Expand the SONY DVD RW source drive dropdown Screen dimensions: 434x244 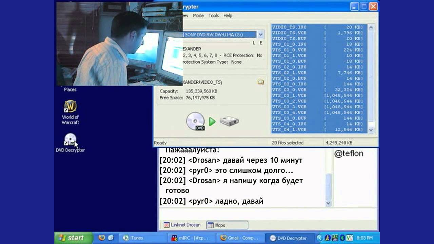(260, 35)
